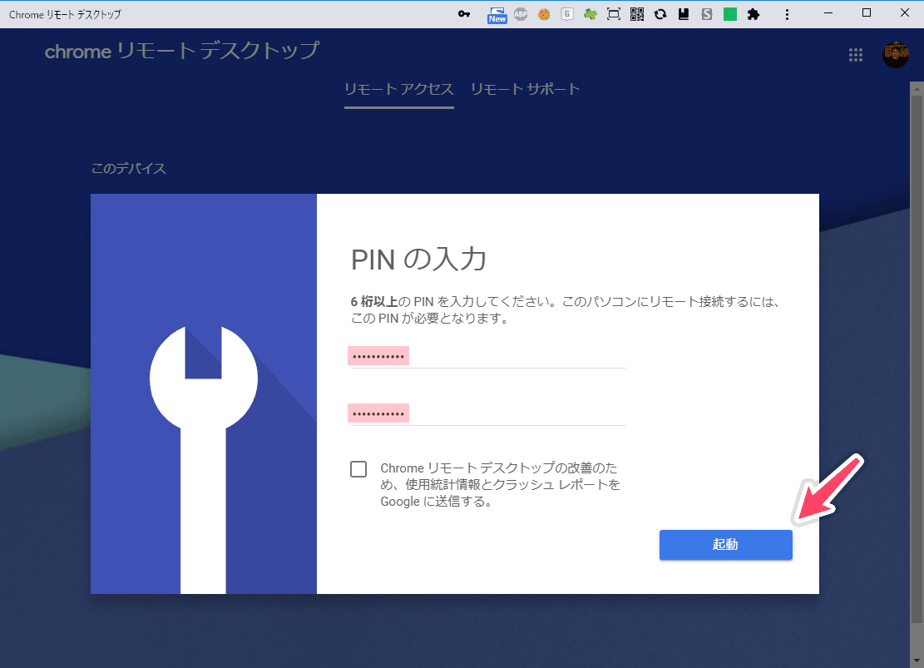Click the circular refresh arrows extension icon
Screen dimensions: 924x668
[660, 14]
